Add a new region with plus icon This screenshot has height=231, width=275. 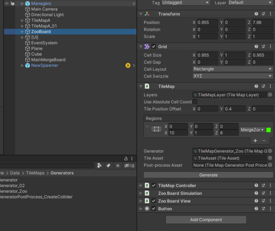click(x=255, y=141)
